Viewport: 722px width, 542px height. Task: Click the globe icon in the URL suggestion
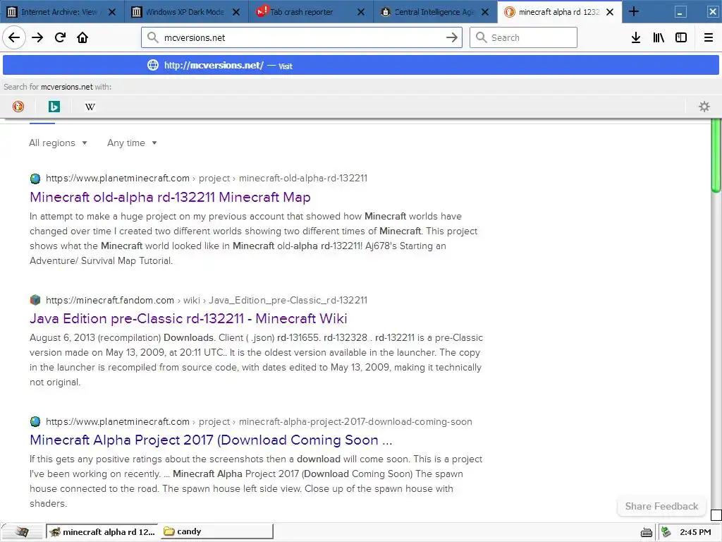coord(152,65)
